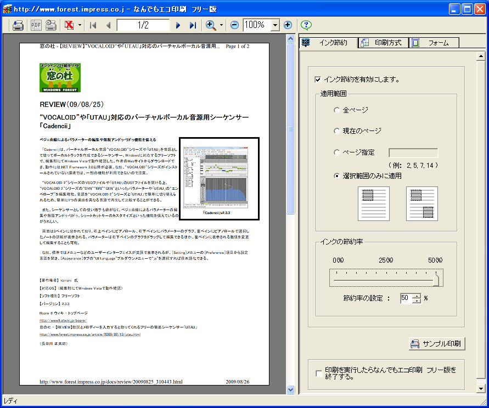Click the REVIEW(09/08/25) heading text
The width and height of the screenshot is (489, 408).
click(72, 104)
